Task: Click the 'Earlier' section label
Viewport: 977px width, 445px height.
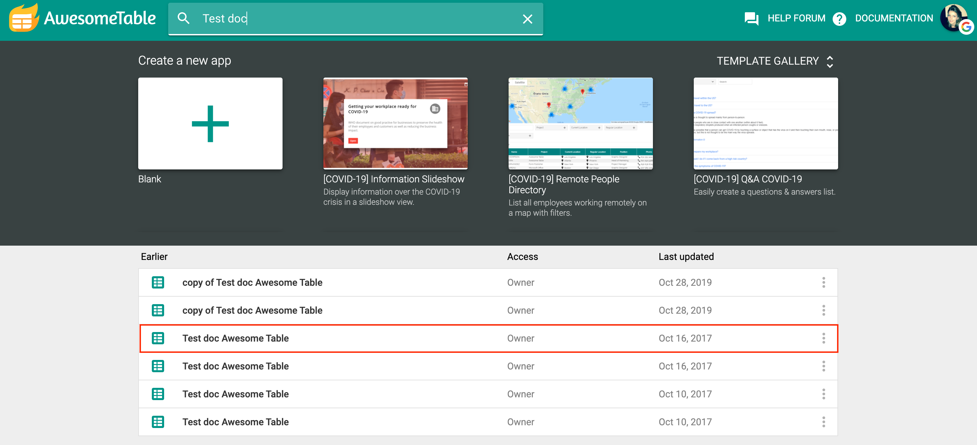Action: 154,257
